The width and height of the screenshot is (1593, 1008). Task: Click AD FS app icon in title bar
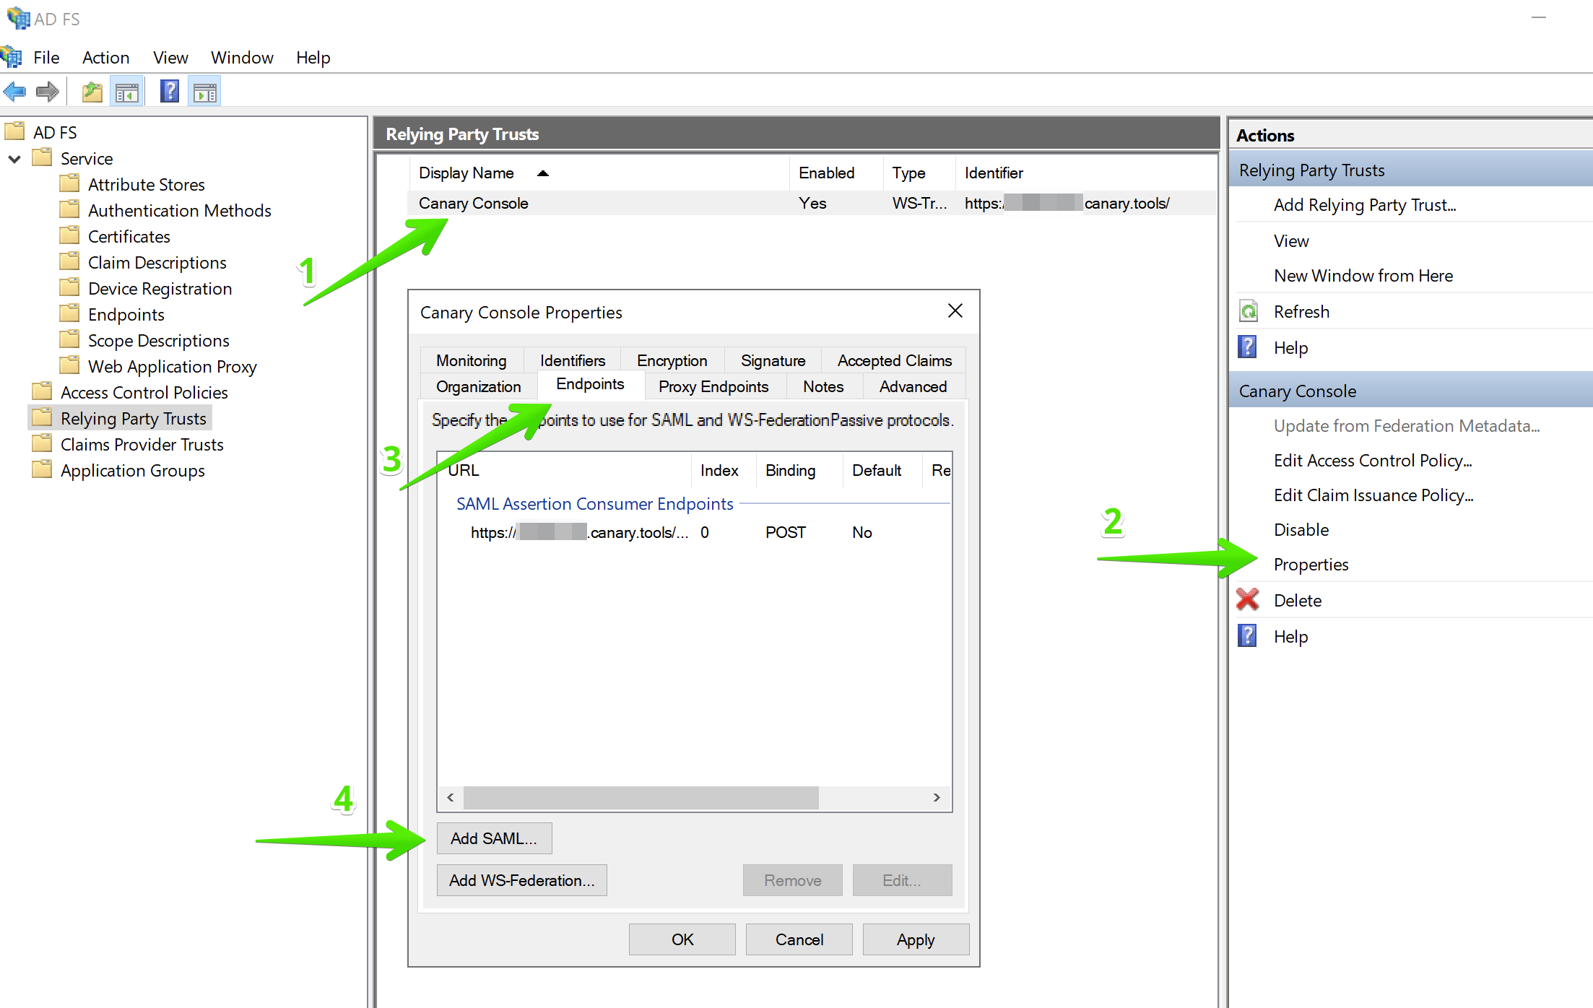point(17,18)
